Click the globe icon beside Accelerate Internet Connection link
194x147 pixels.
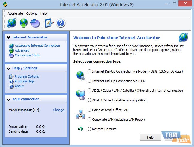[11, 46]
